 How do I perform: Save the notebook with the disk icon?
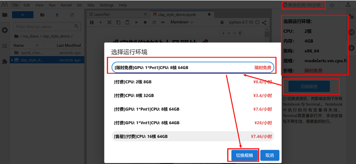click(x=91, y=22)
